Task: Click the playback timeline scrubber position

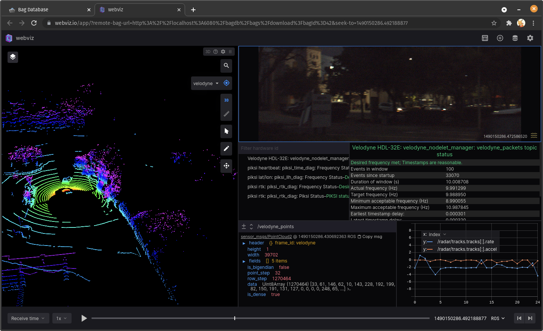Action: (235, 318)
